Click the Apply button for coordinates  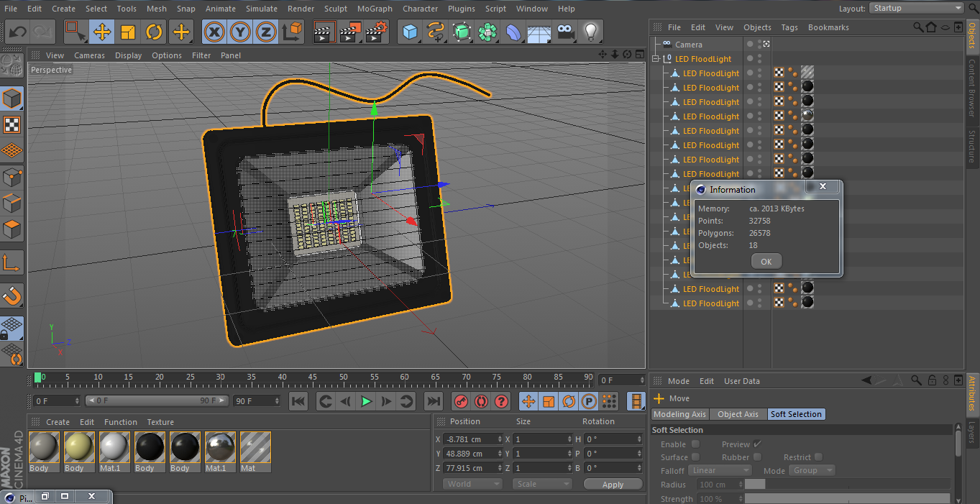[613, 485]
